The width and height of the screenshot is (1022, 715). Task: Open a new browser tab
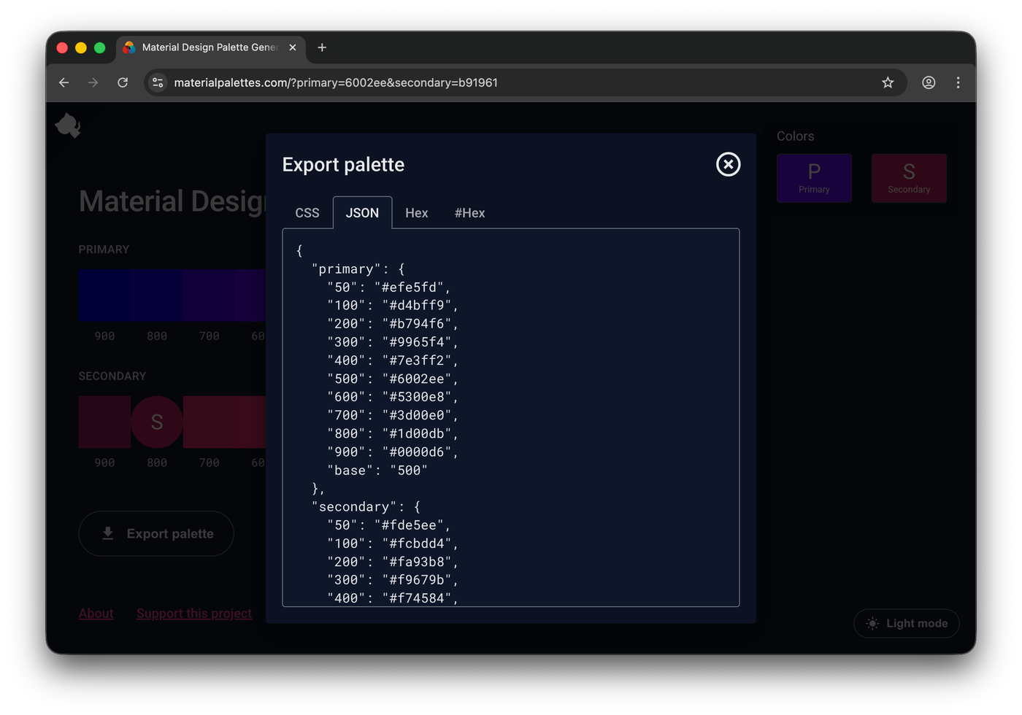click(x=322, y=47)
